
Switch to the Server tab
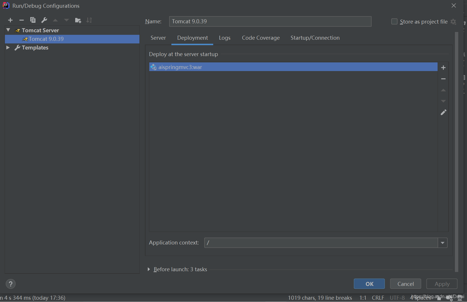tap(158, 38)
